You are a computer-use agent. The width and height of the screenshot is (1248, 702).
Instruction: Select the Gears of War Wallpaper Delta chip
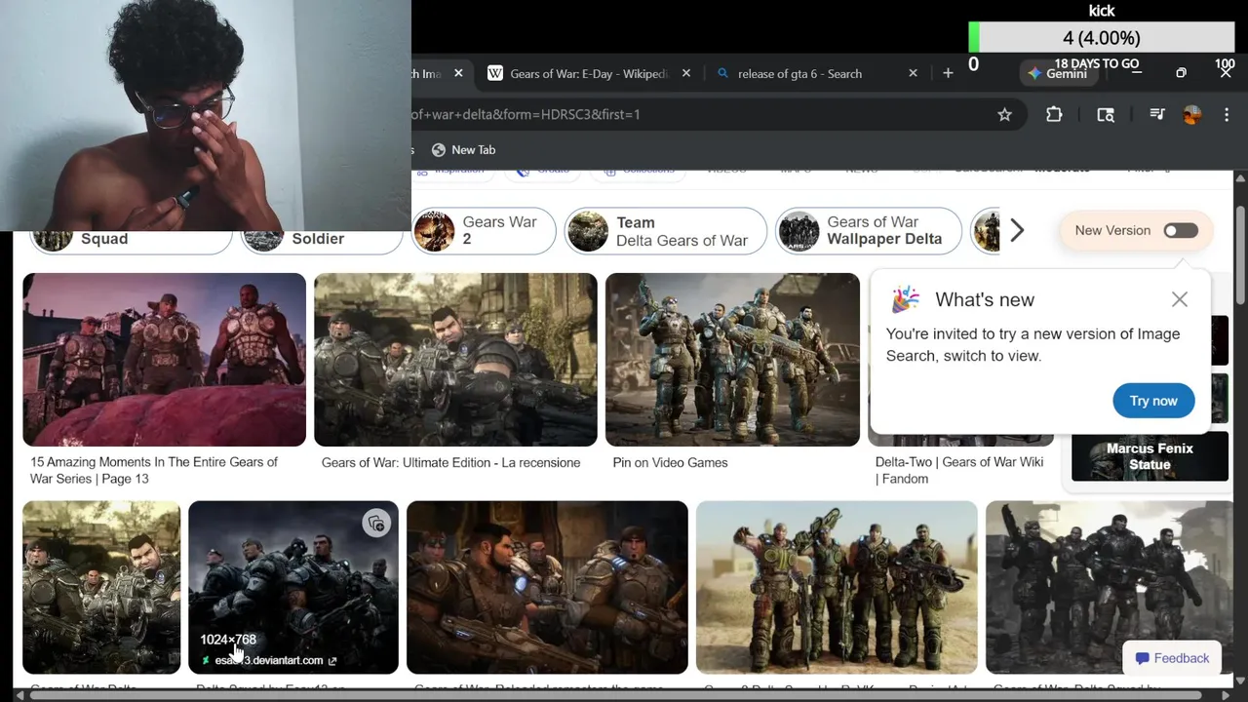tap(868, 231)
